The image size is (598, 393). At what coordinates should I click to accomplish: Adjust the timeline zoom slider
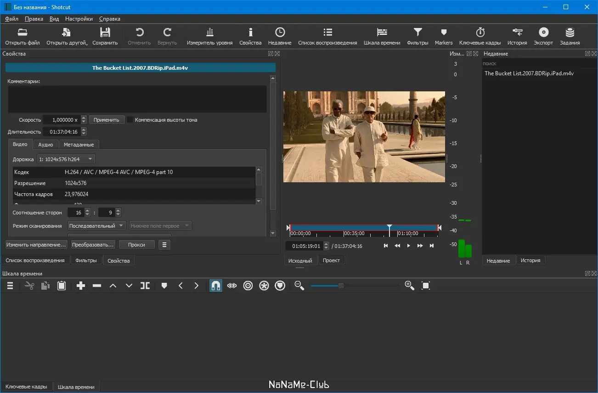click(x=341, y=286)
